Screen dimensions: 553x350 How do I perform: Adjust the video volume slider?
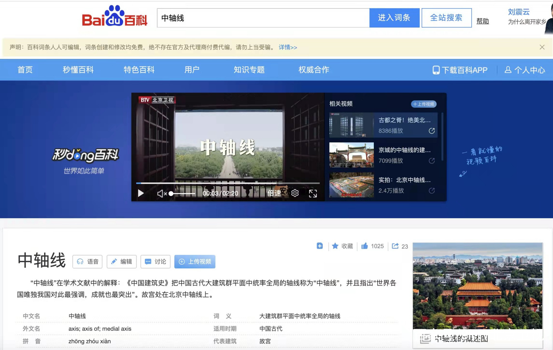pos(182,194)
